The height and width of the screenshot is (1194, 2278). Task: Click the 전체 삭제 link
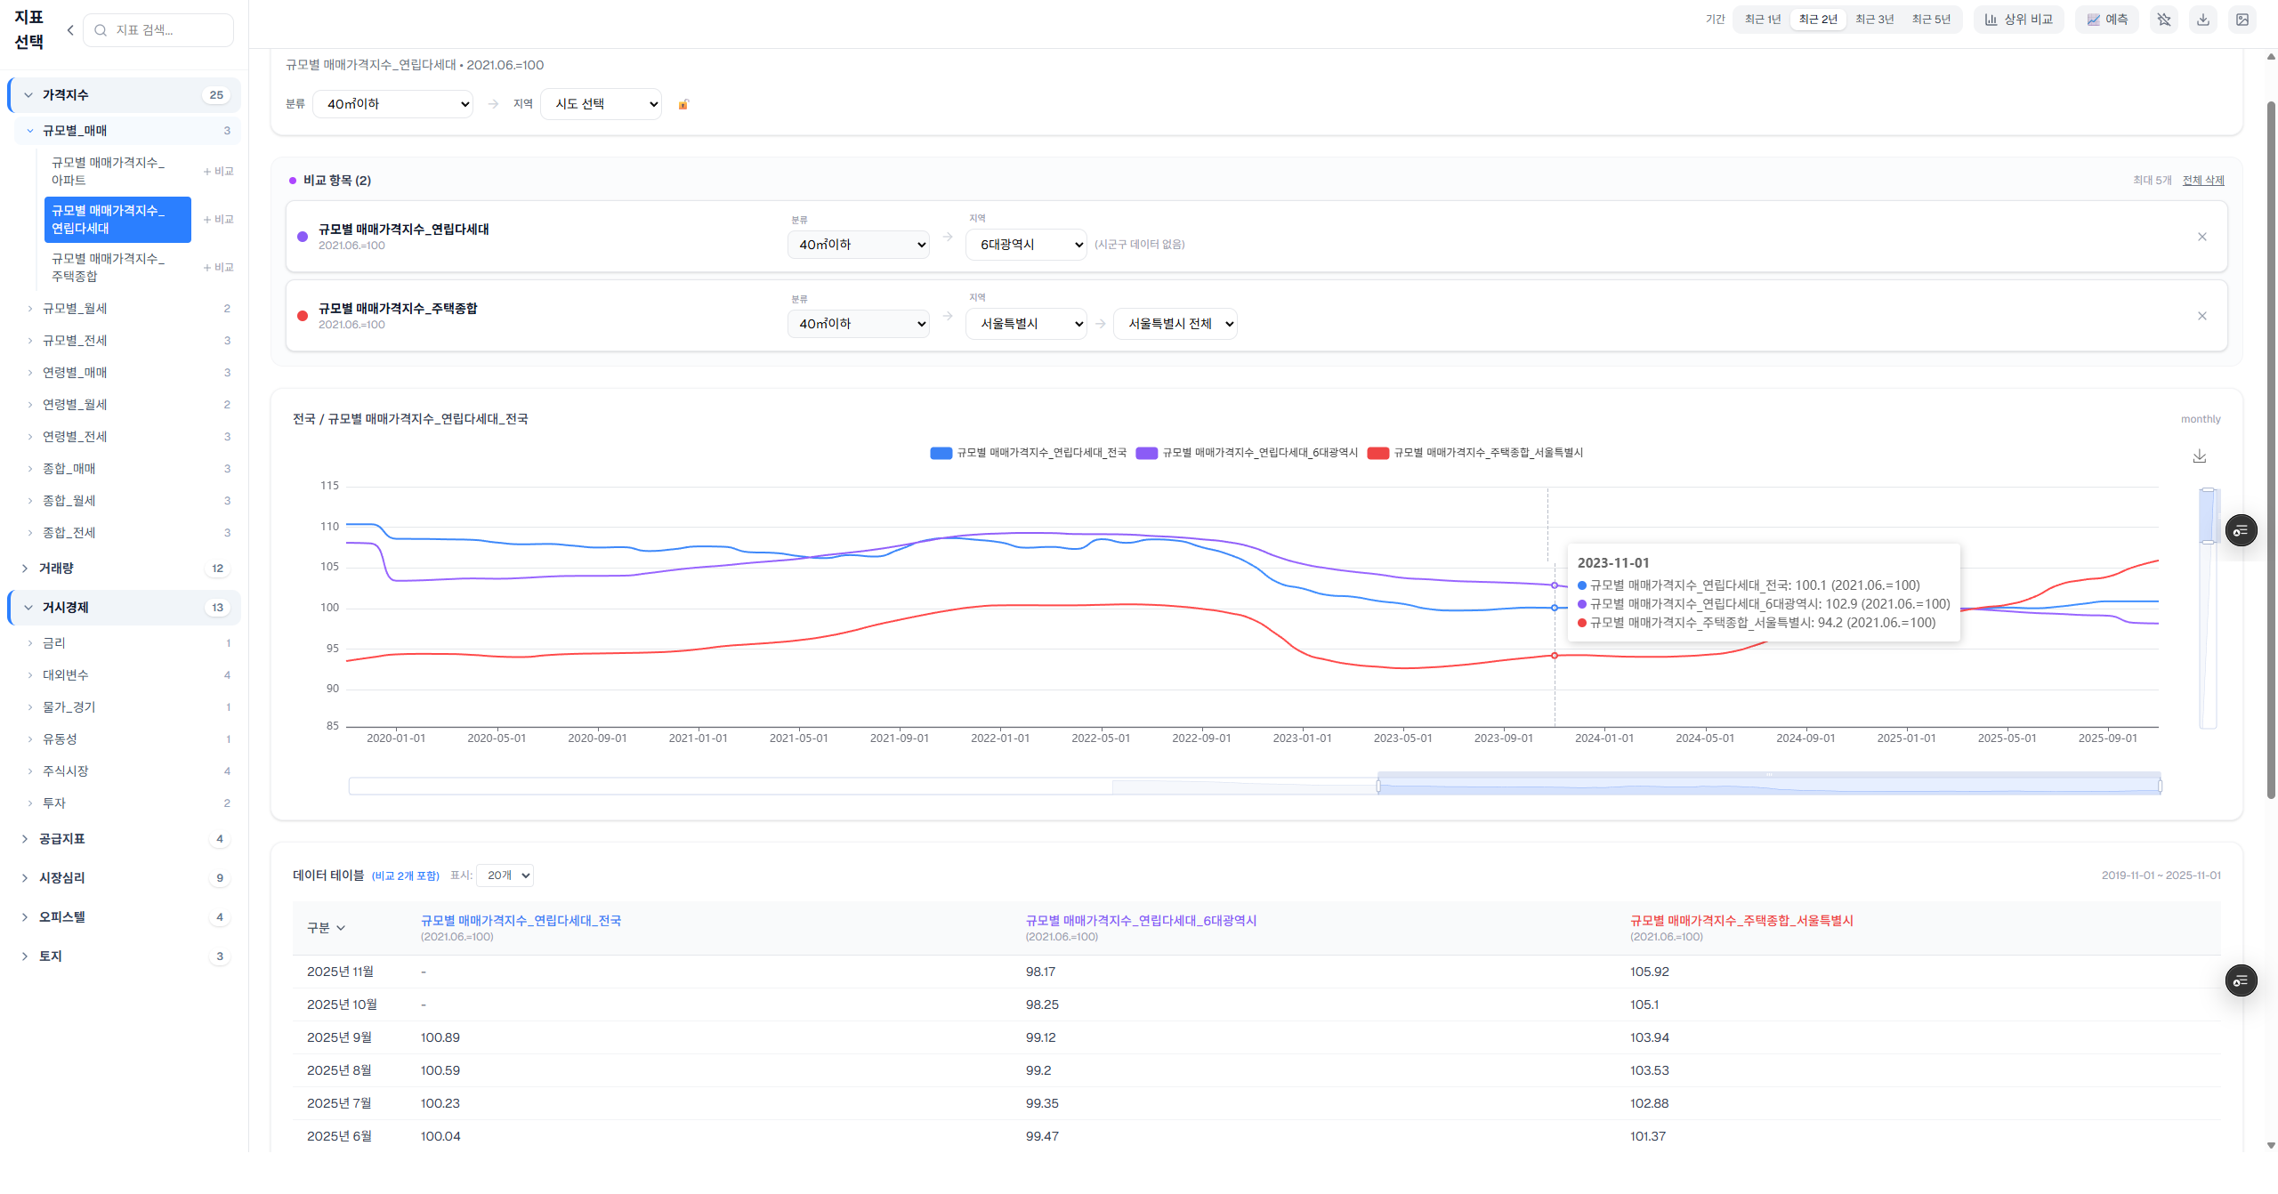(x=2202, y=181)
